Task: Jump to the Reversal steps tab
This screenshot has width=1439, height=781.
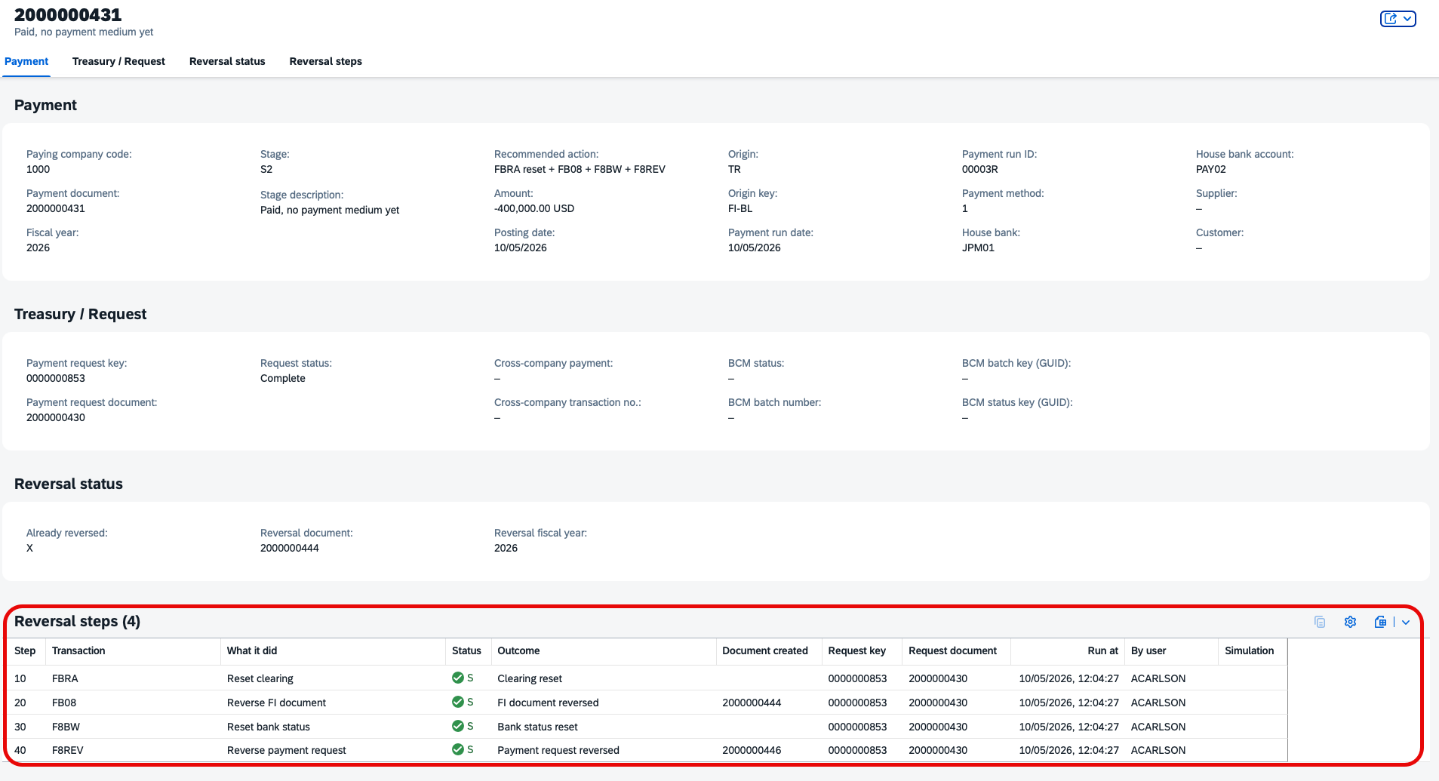Action: click(x=326, y=61)
